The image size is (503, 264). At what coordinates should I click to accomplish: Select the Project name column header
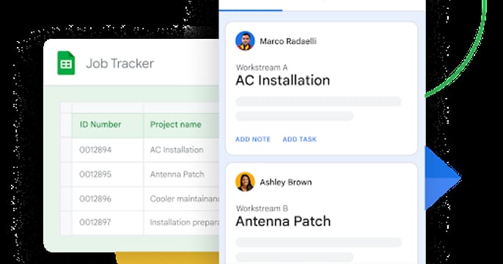pos(181,125)
